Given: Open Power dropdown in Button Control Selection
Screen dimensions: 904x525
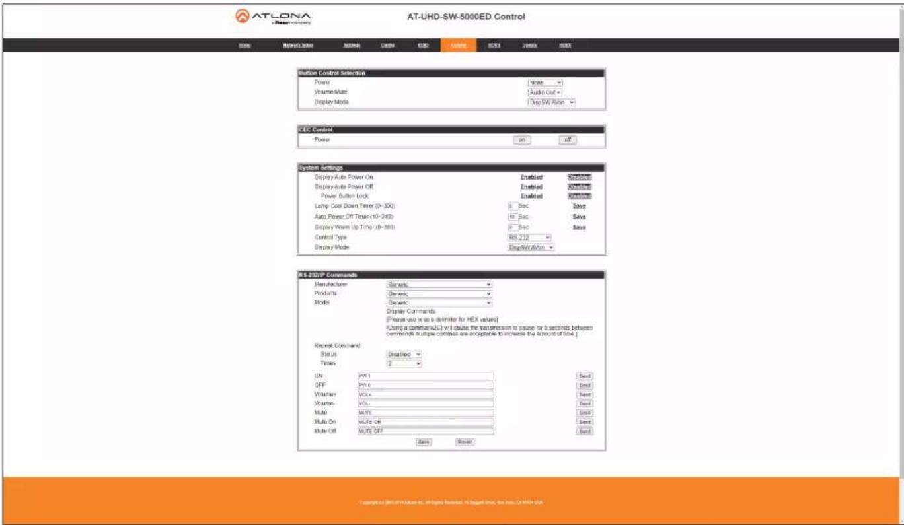Looking at the screenshot, I should pos(545,83).
